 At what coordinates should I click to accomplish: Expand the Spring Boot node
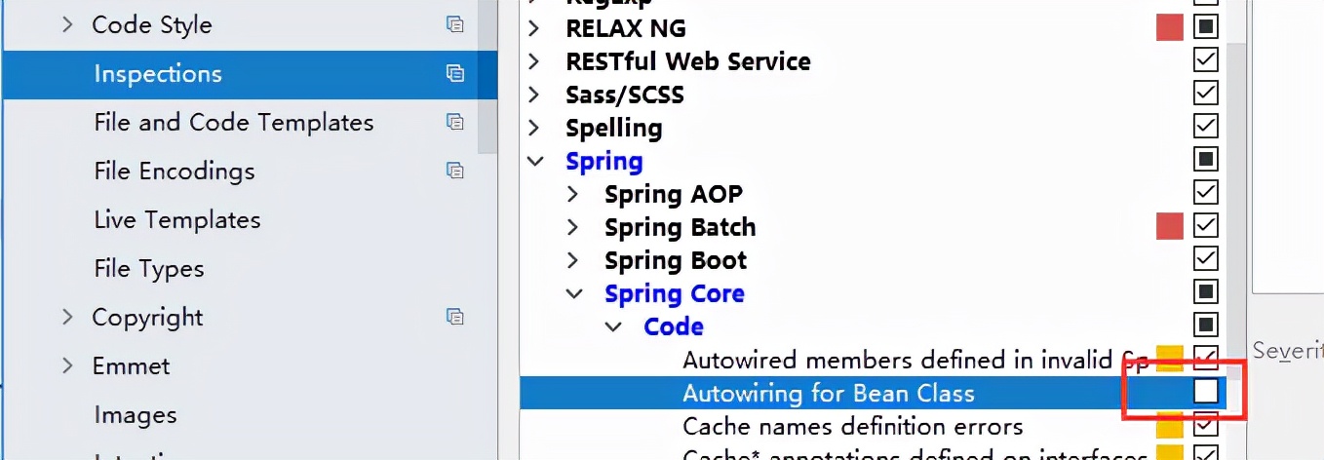point(574,260)
